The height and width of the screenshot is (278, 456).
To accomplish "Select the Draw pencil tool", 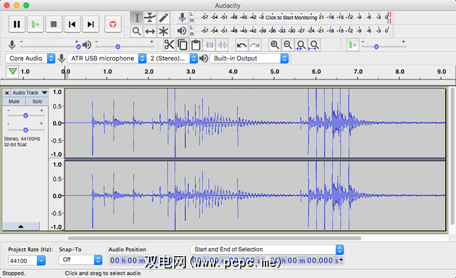I will pyautogui.click(x=163, y=18).
